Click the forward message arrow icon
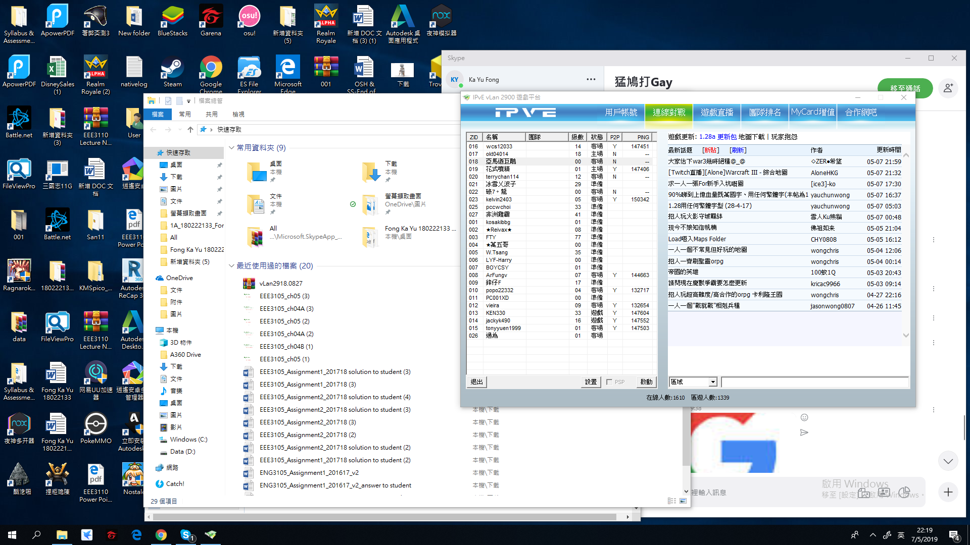The image size is (970, 545). tap(804, 432)
